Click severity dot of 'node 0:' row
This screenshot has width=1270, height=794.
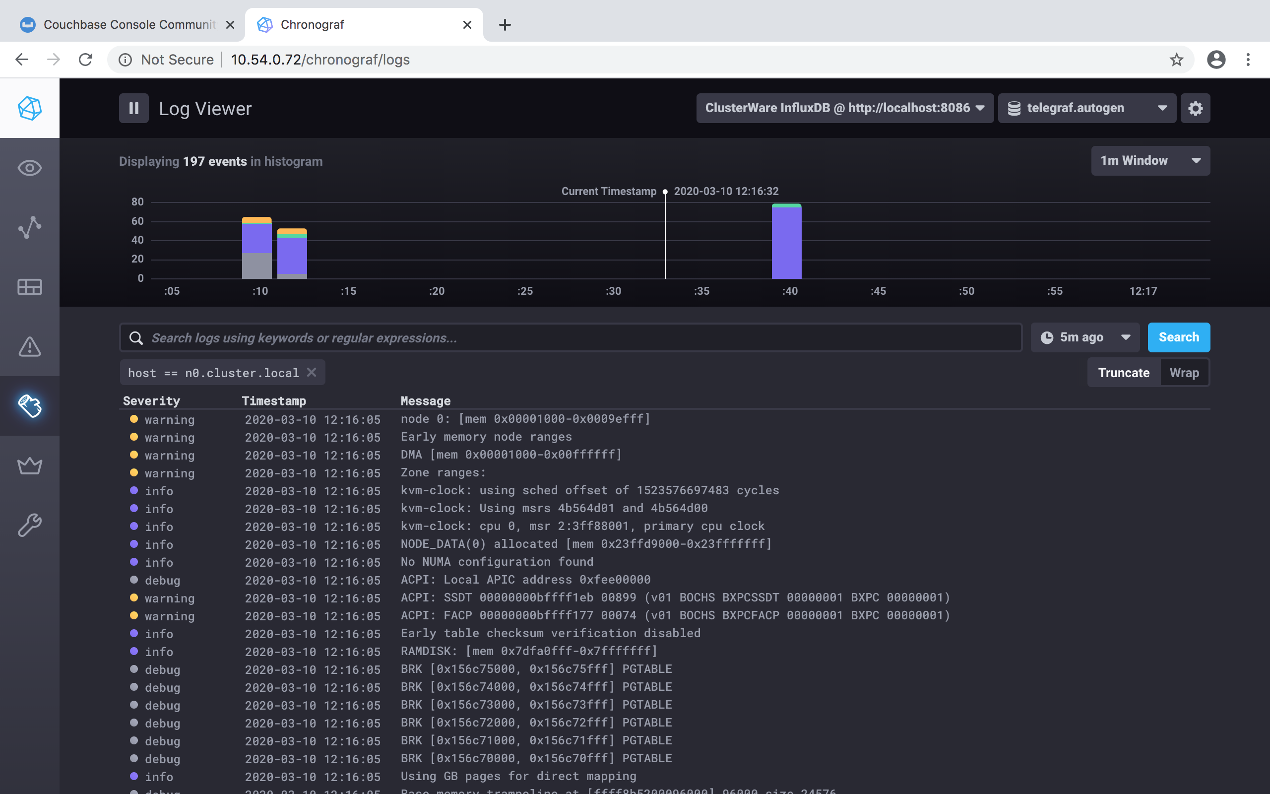pos(134,419)
